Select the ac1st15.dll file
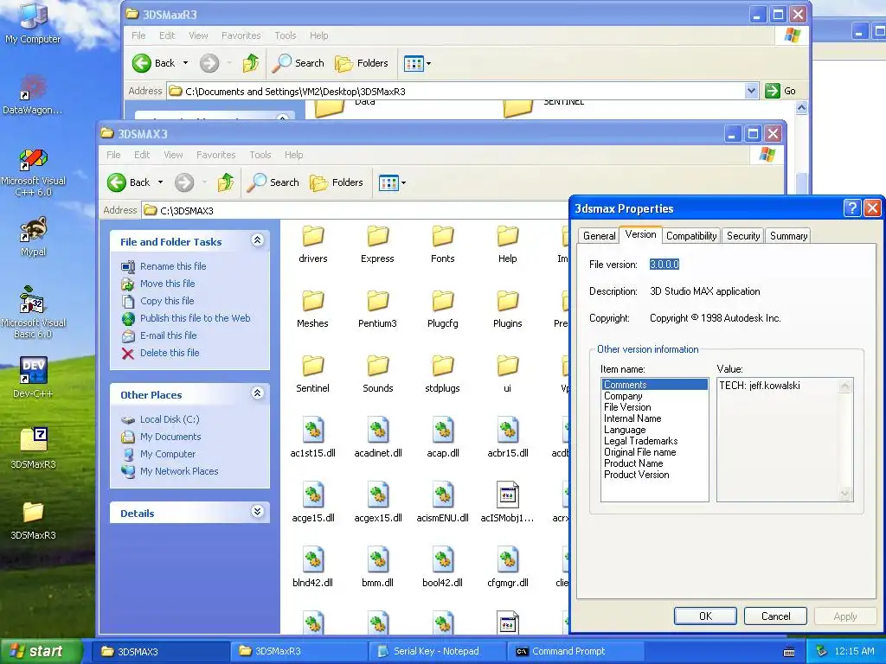 (312, 437)
